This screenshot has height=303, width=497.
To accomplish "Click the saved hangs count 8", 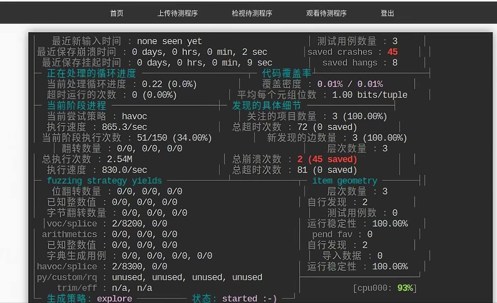I will pos(395,63).
